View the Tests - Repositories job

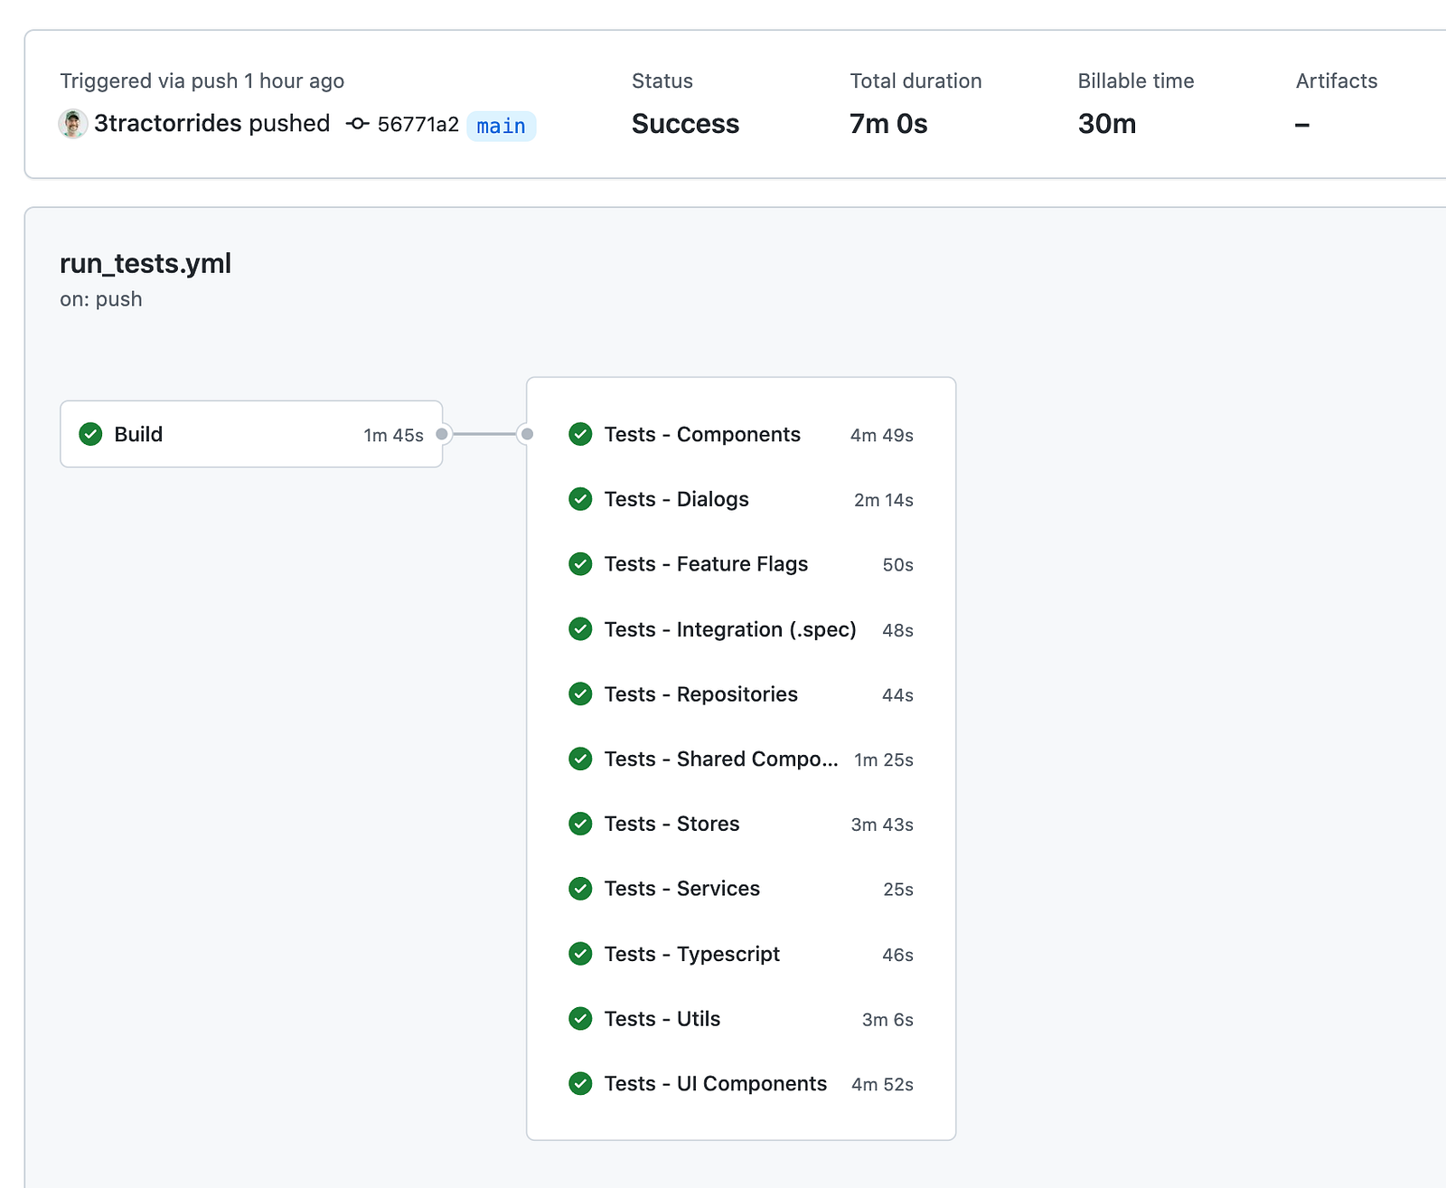pyautogui.click(x=700, y=694)
